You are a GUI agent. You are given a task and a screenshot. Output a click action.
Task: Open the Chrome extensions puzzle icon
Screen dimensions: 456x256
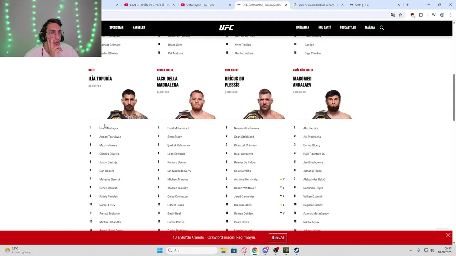pos(421,15)
